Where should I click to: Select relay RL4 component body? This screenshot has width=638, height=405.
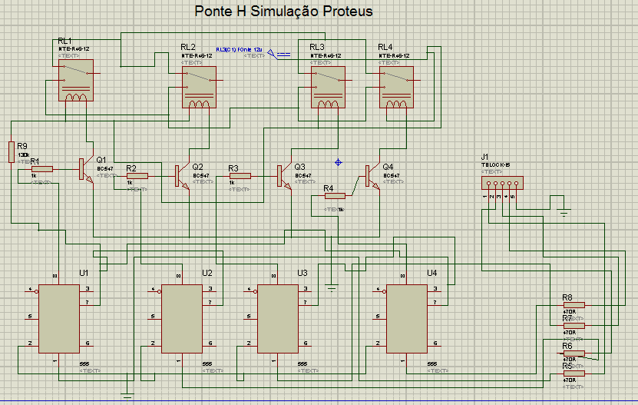[396, 87]
